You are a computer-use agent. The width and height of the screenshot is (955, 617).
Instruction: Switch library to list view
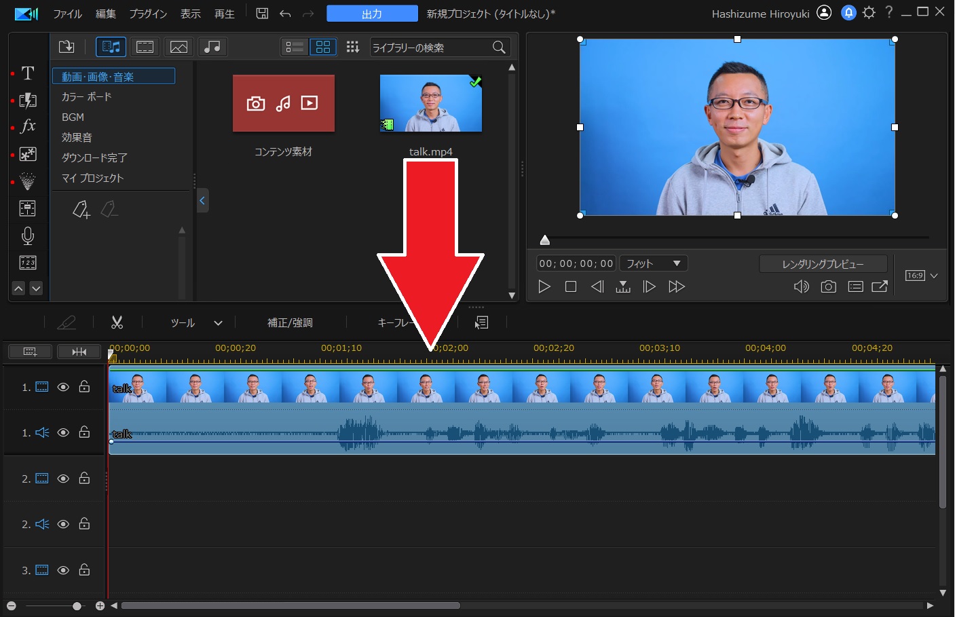(x=295, y=47)
